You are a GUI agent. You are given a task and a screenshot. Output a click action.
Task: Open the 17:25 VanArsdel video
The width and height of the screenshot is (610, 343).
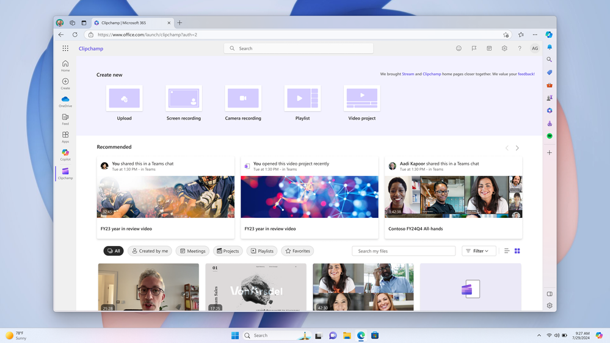tap(256, 287)
